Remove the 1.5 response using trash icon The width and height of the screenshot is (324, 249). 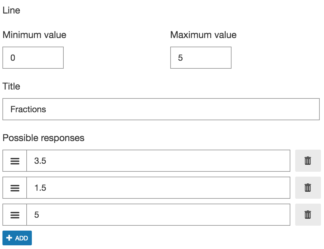coord(308,188)
